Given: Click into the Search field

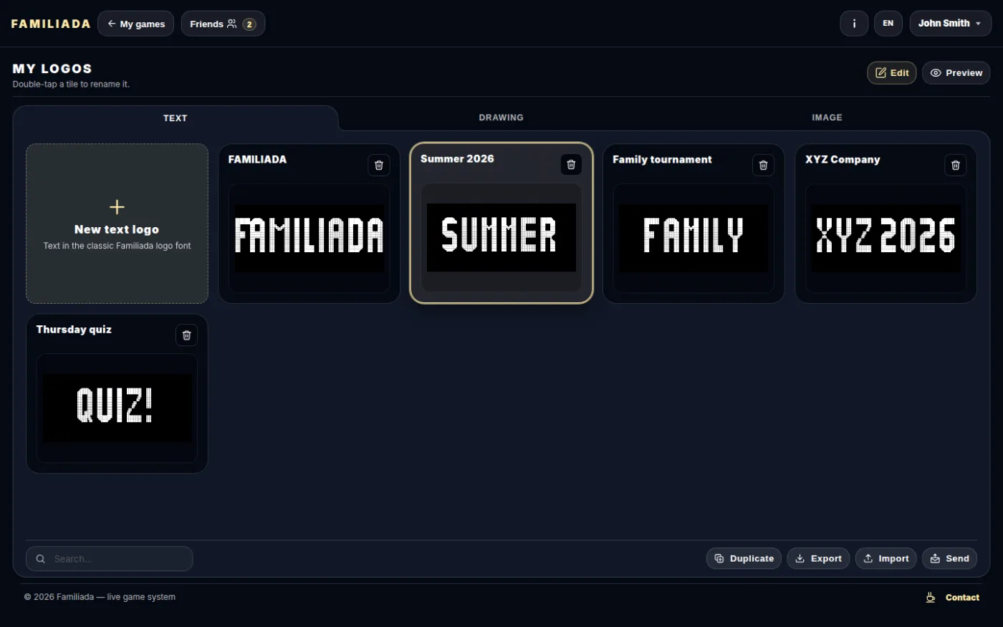Looking at the screenshot, I should pyautogui.click(x=110, y=559).
